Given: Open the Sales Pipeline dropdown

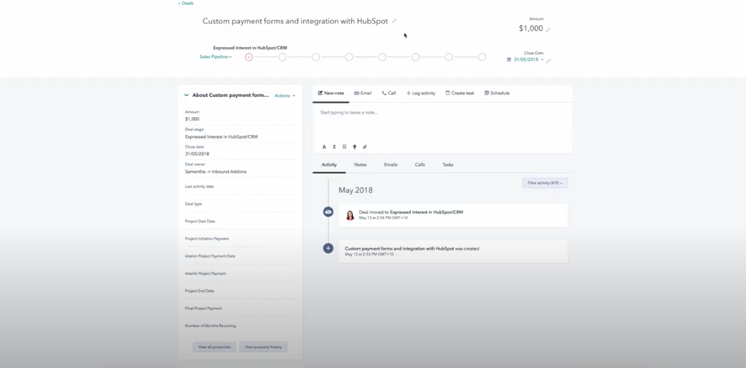Looking at the screenshot, I should click(x=215, y=57).
